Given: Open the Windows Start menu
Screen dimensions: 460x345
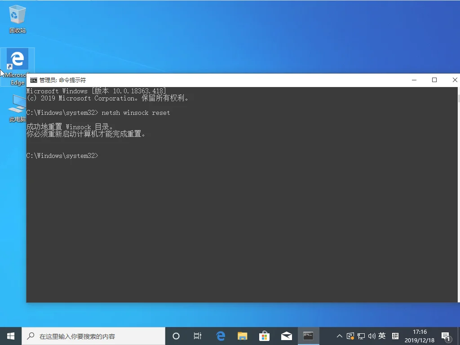Looking at the screenshot, I should pos(11,336).
